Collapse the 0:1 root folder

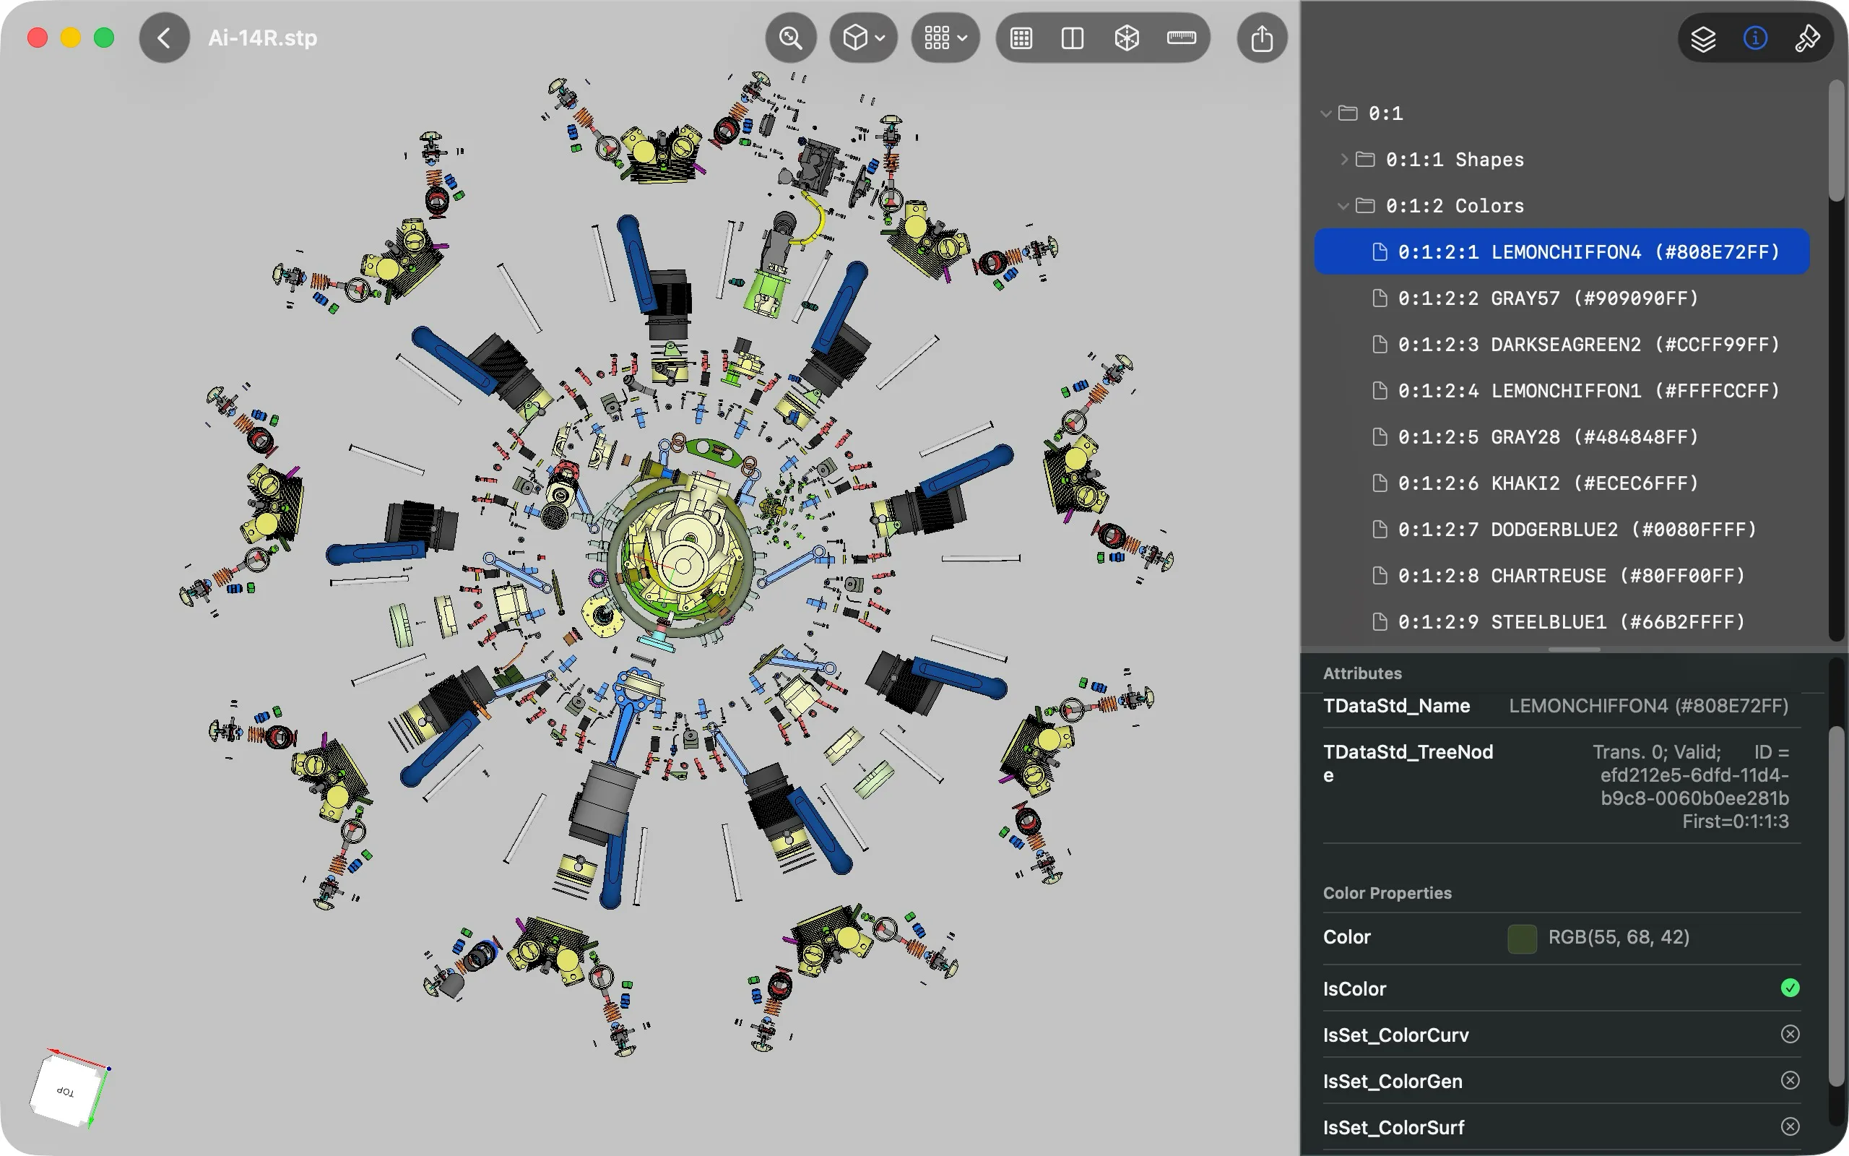coord(1325,114)
